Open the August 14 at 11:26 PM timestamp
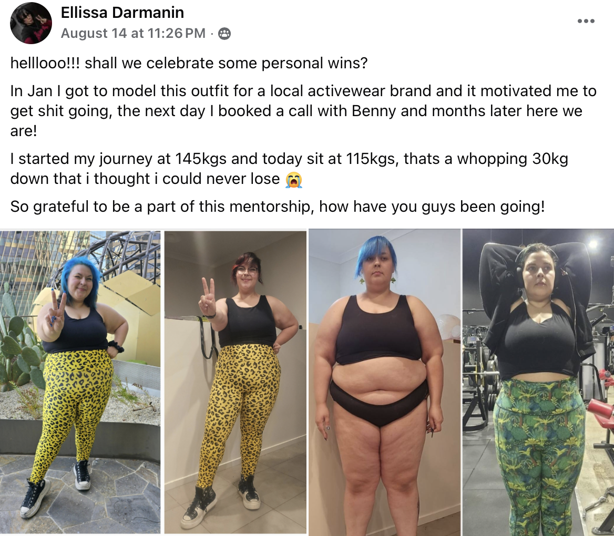The image size is (614, 536). [133, 33]
